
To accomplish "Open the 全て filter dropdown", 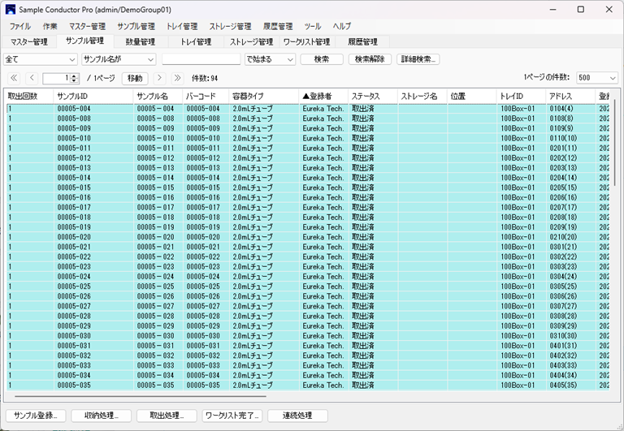I will (x=40, y=59).
